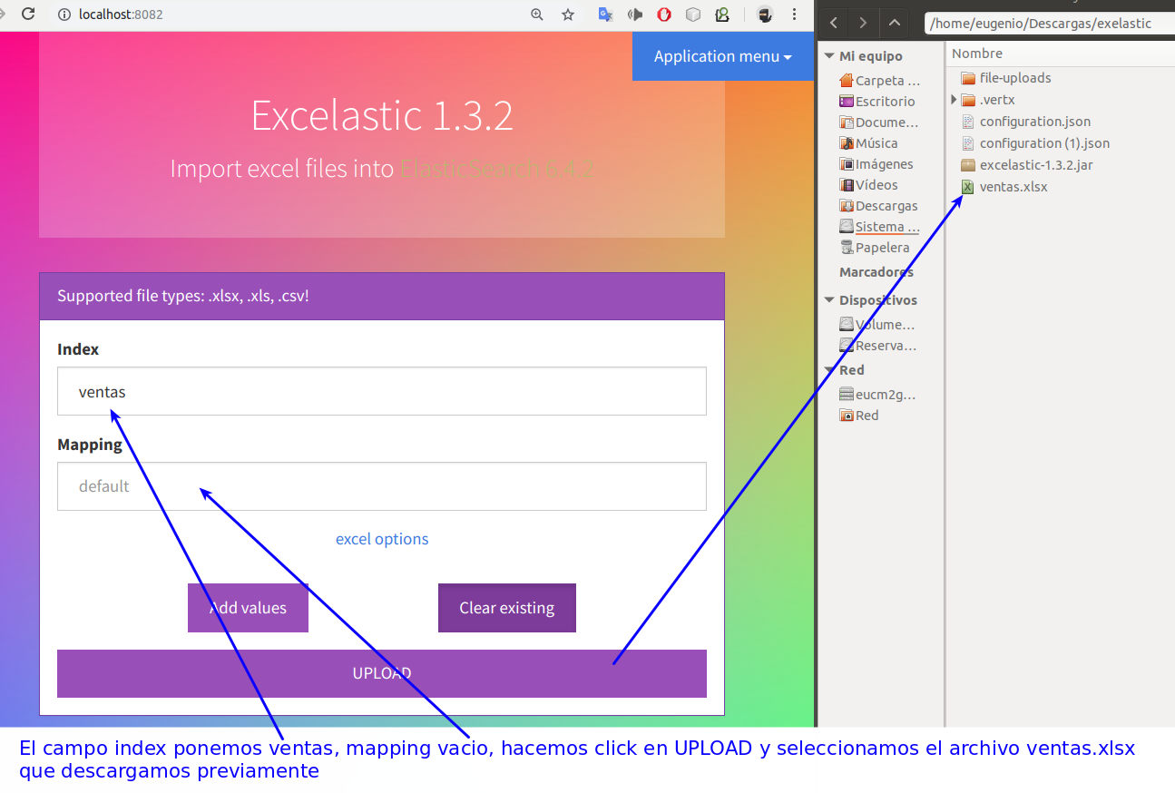Open the excel options link

[x=382, y=539]
